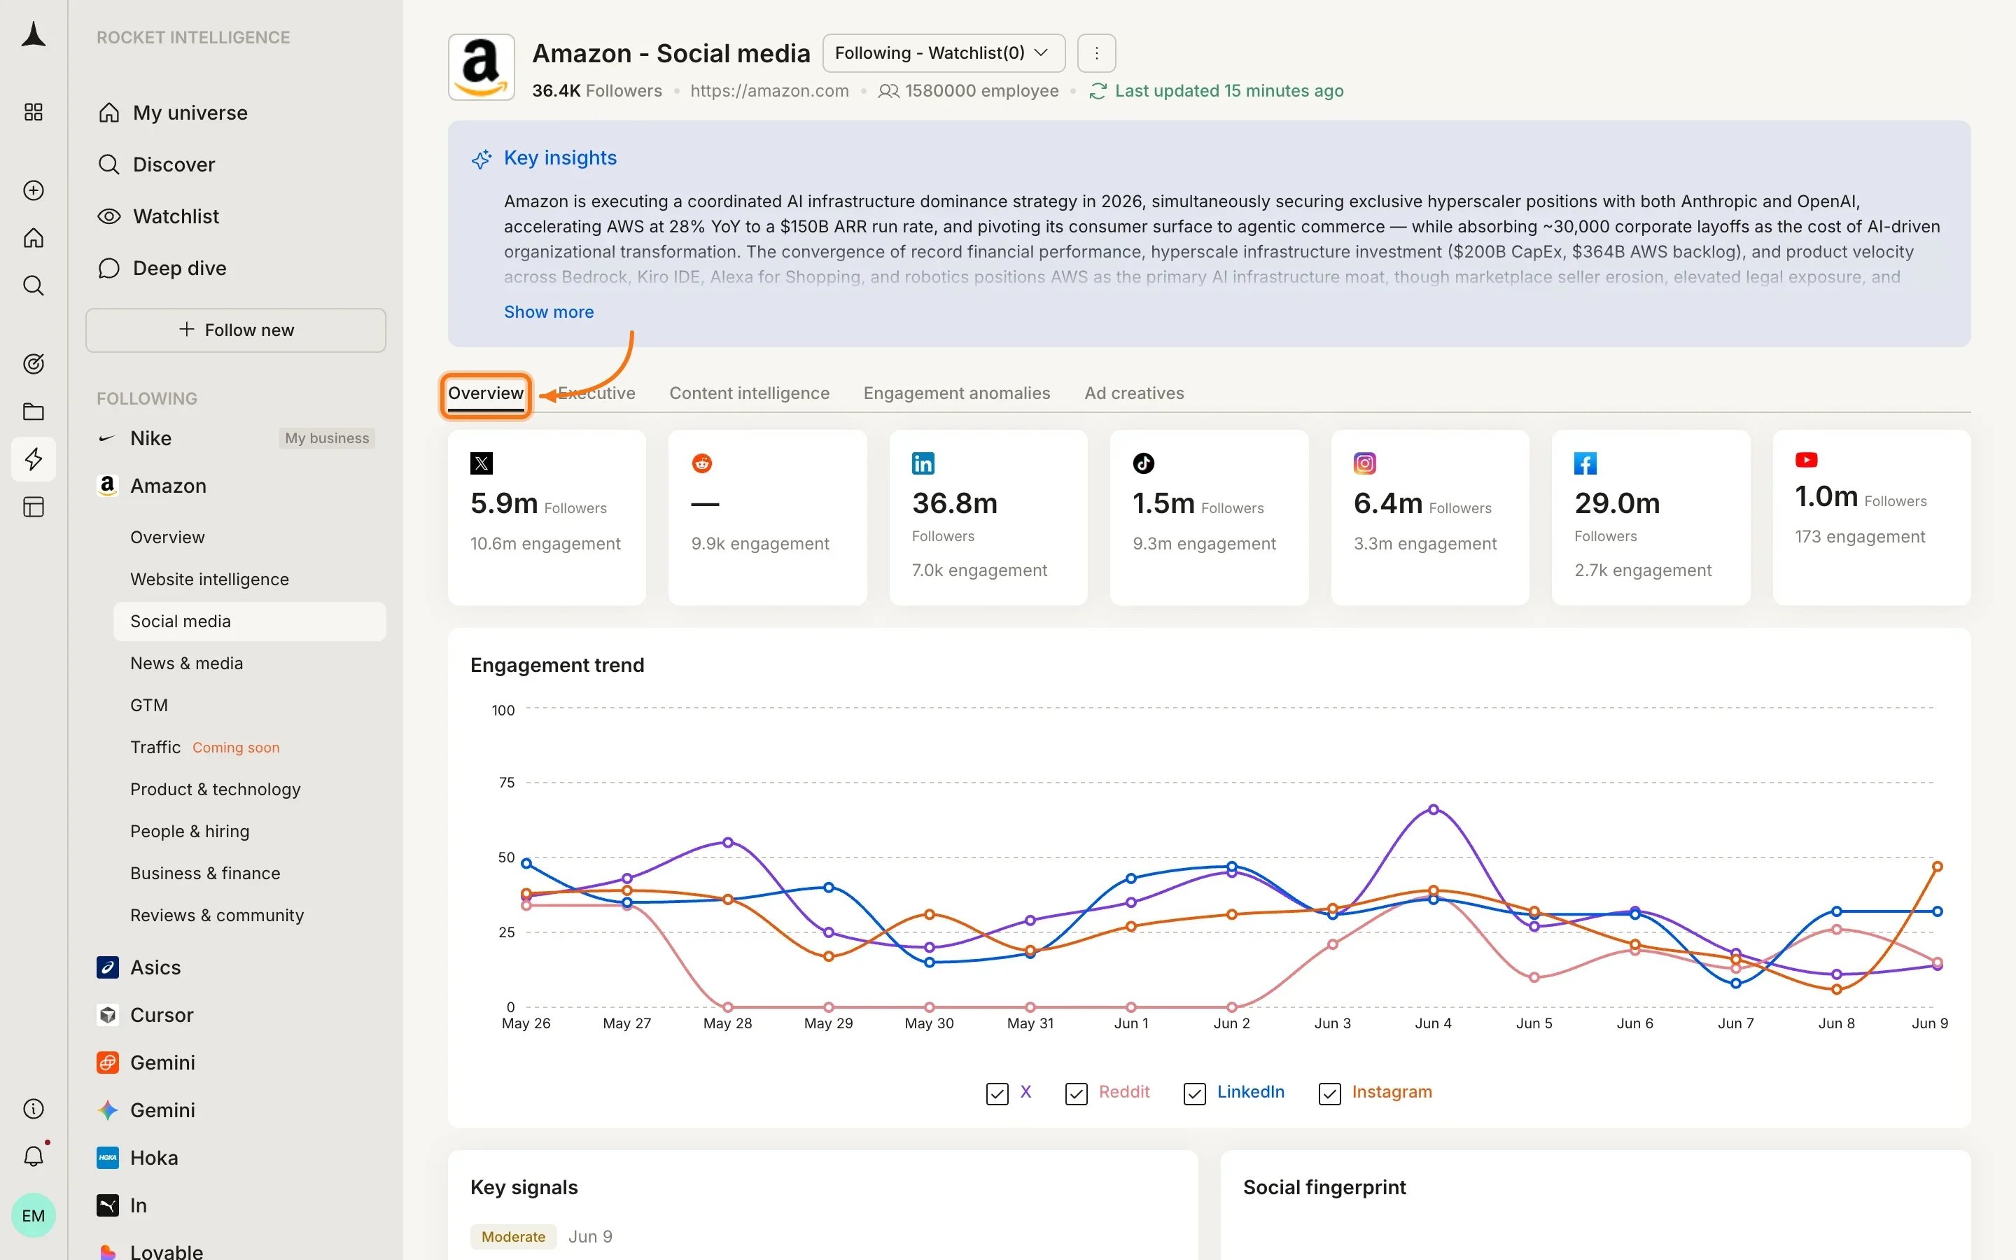Image resolution: width=2016 pixels, height=1260 pixels.
Task: Open the TikTok platform card icon
Action: pyautogui.click(x=1144, y=463)
